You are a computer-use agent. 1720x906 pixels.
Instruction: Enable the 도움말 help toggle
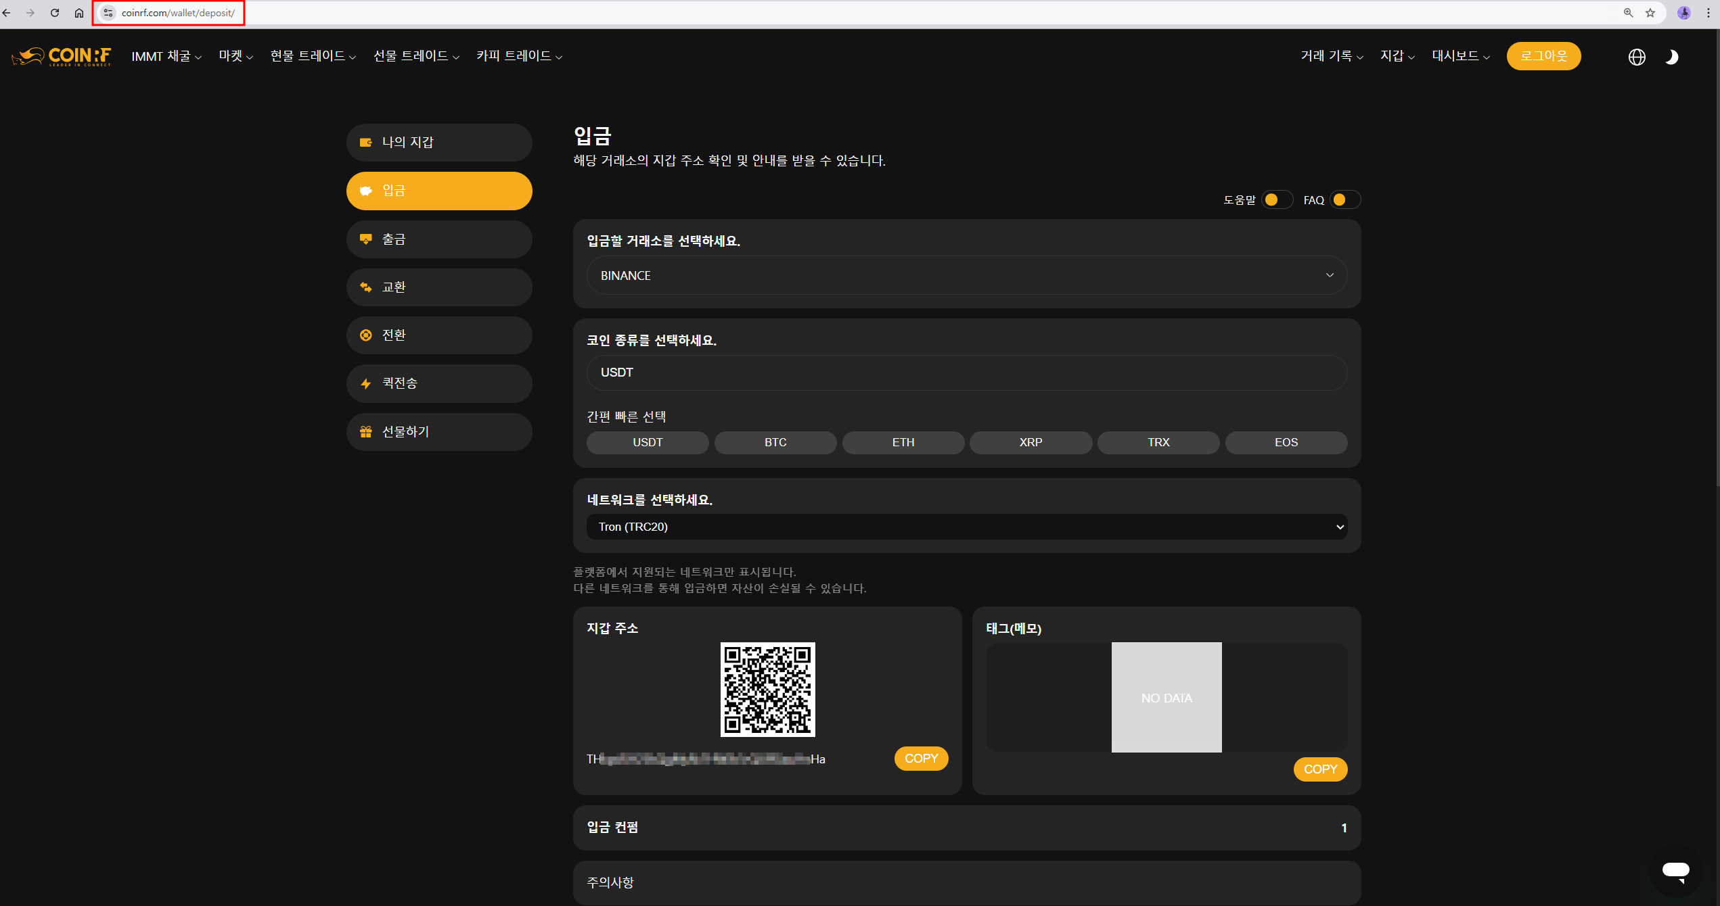point(1276,199)
